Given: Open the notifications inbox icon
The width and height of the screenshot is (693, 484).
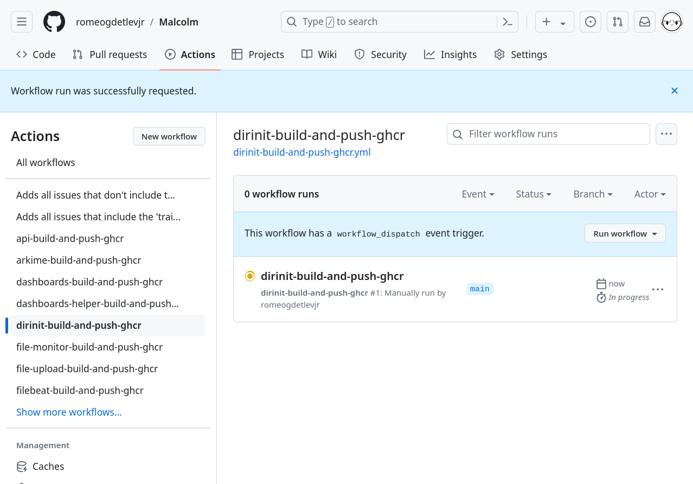Looking at the screenshot, I should coord(645,22).
